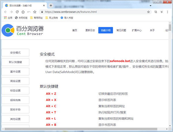Select the 功能介绍 navigation item
Viewport: 173px width, 132px height.
[x=106, y=30]
